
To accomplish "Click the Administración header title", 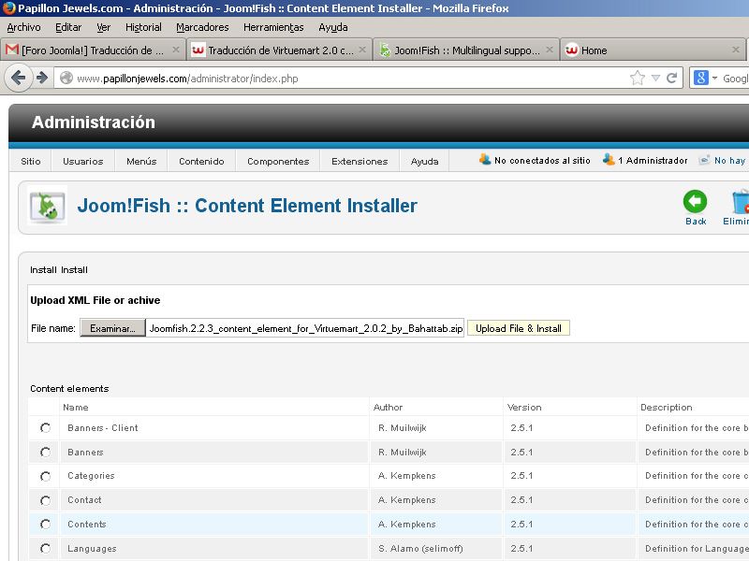I will click(93, 122).
